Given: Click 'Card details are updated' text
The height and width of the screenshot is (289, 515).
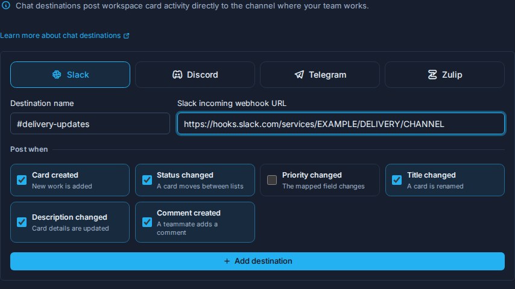Looking at the screenshot, I should coord(71,228).
